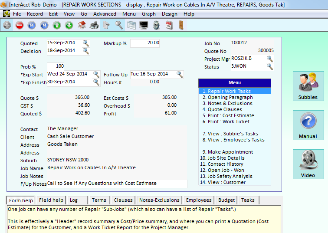Image resolution: width=328 pixels, height=233 pixels.
Task: Click the Markup % input field
Action: [145, 43]
